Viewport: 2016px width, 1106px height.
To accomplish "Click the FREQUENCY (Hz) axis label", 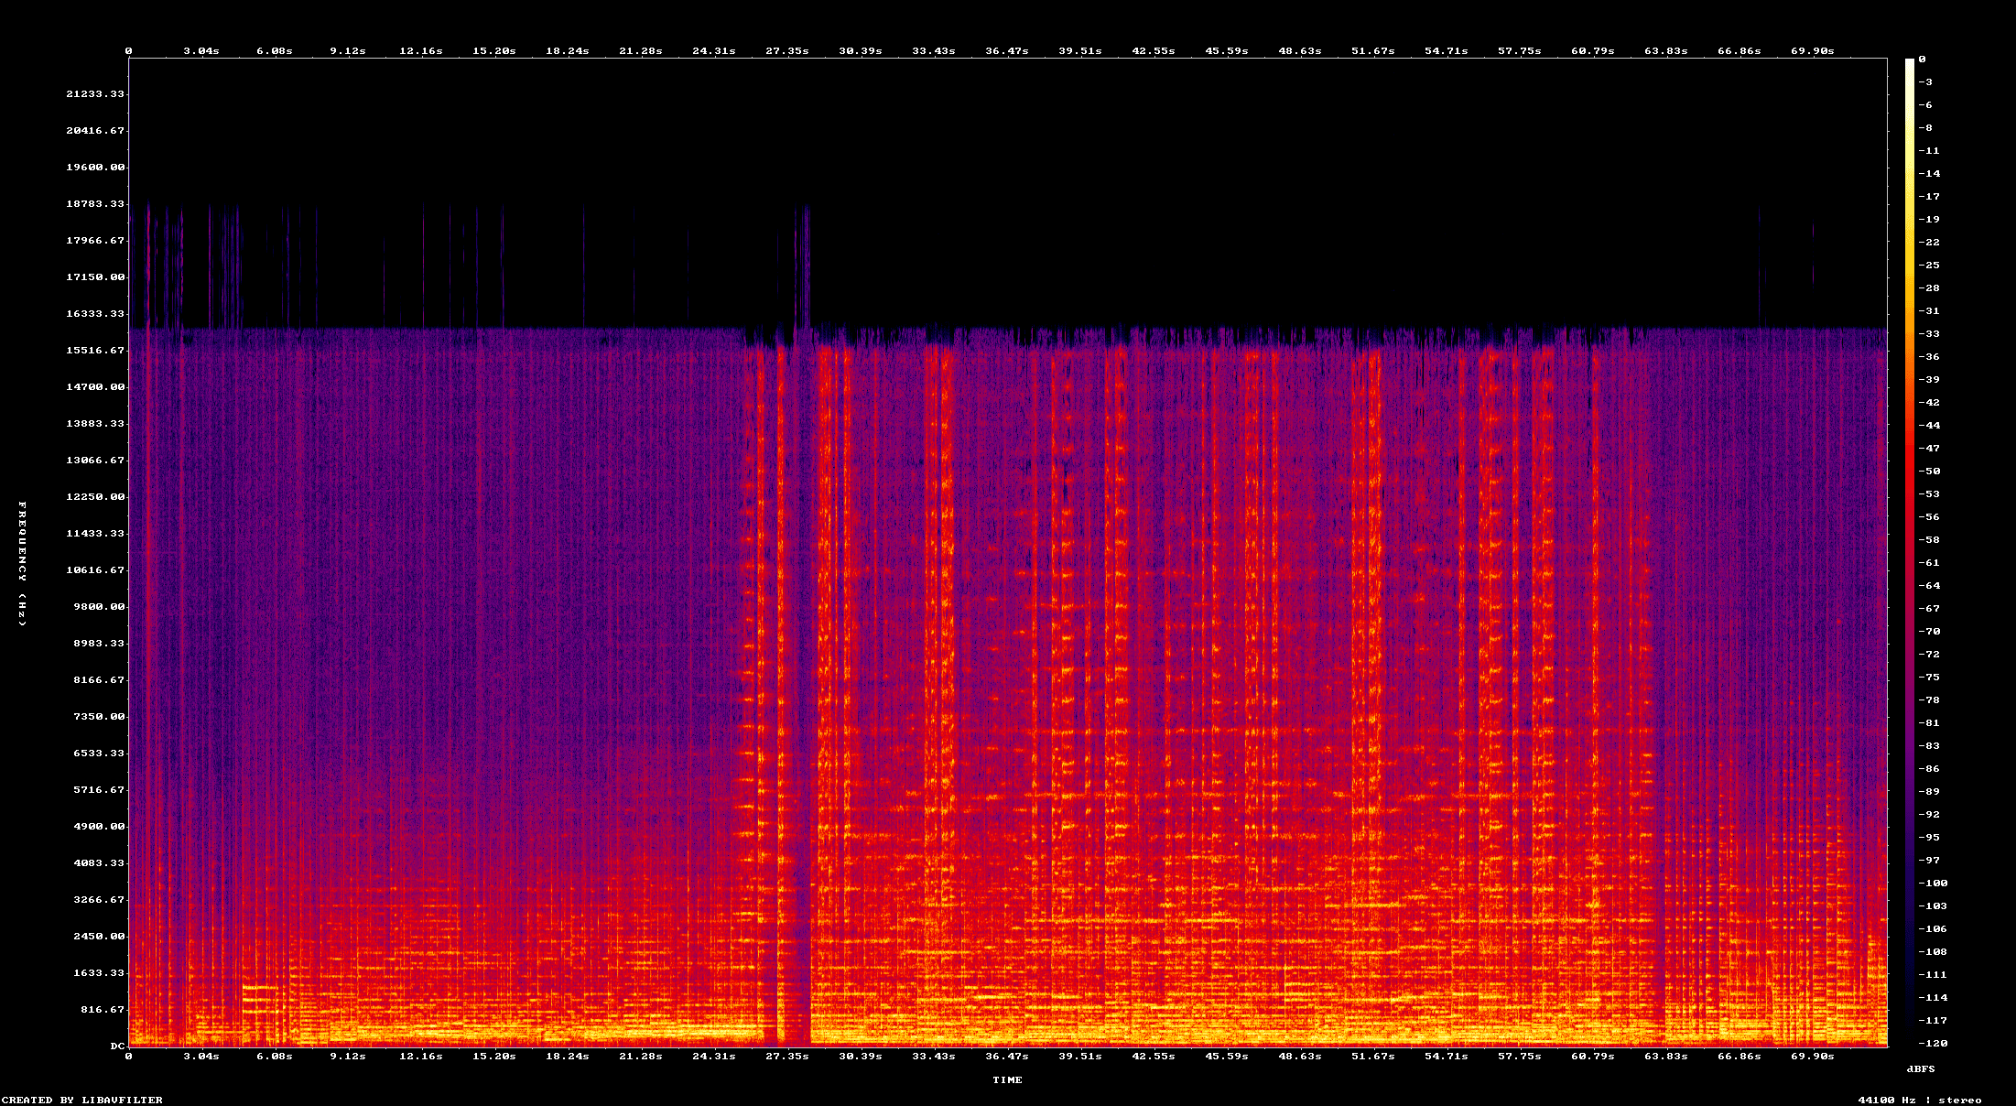I will coord(21,563).
